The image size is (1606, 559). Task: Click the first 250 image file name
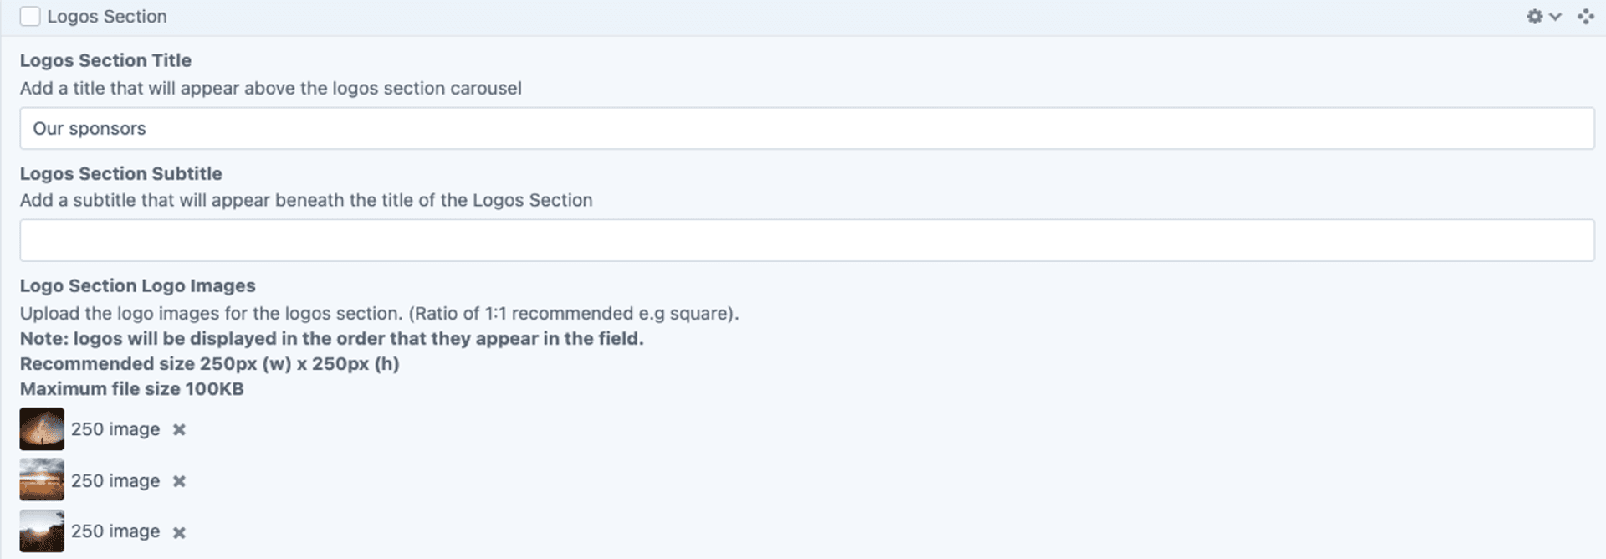(115, 429)
